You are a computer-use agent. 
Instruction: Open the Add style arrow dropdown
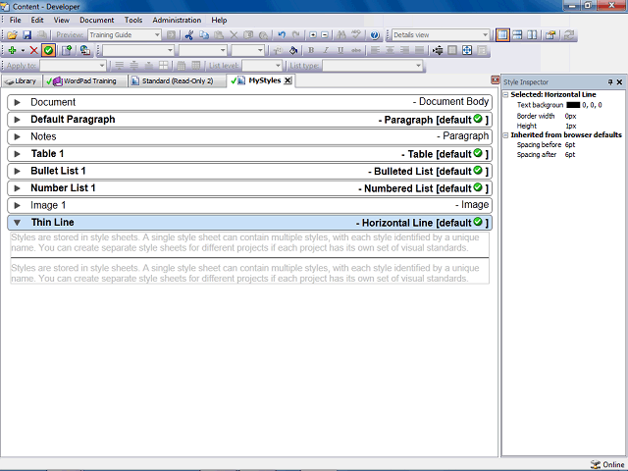coord(23,50)
